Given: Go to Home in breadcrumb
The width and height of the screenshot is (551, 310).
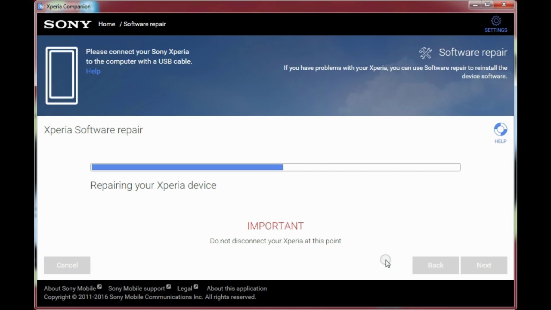Looking at the screenshot, I should tap(107, 24).
